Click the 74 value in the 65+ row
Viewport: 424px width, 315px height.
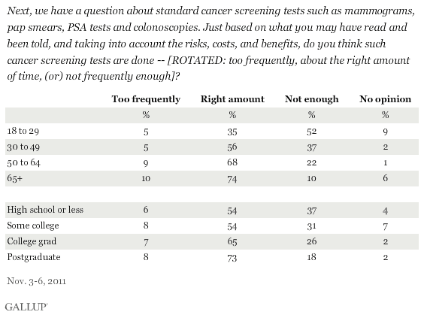(232, 179)
